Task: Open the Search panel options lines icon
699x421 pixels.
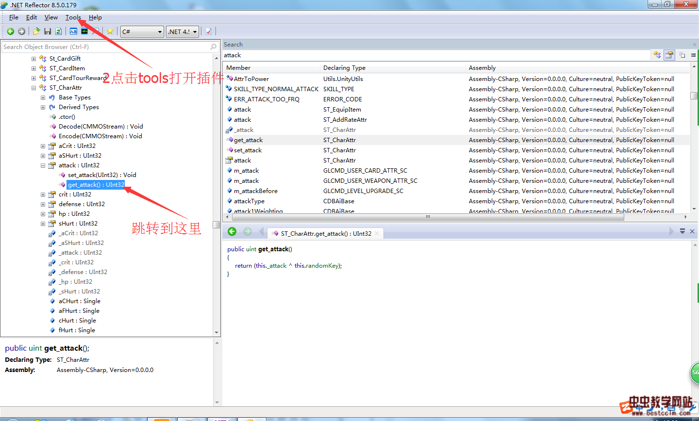Action: (x=693, y=55)
